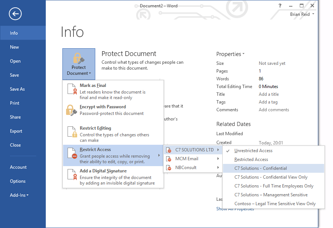This screenshot has width=333, height=228.
Task: Click the Add a Digital Signature icon
Action: point(72,174)
